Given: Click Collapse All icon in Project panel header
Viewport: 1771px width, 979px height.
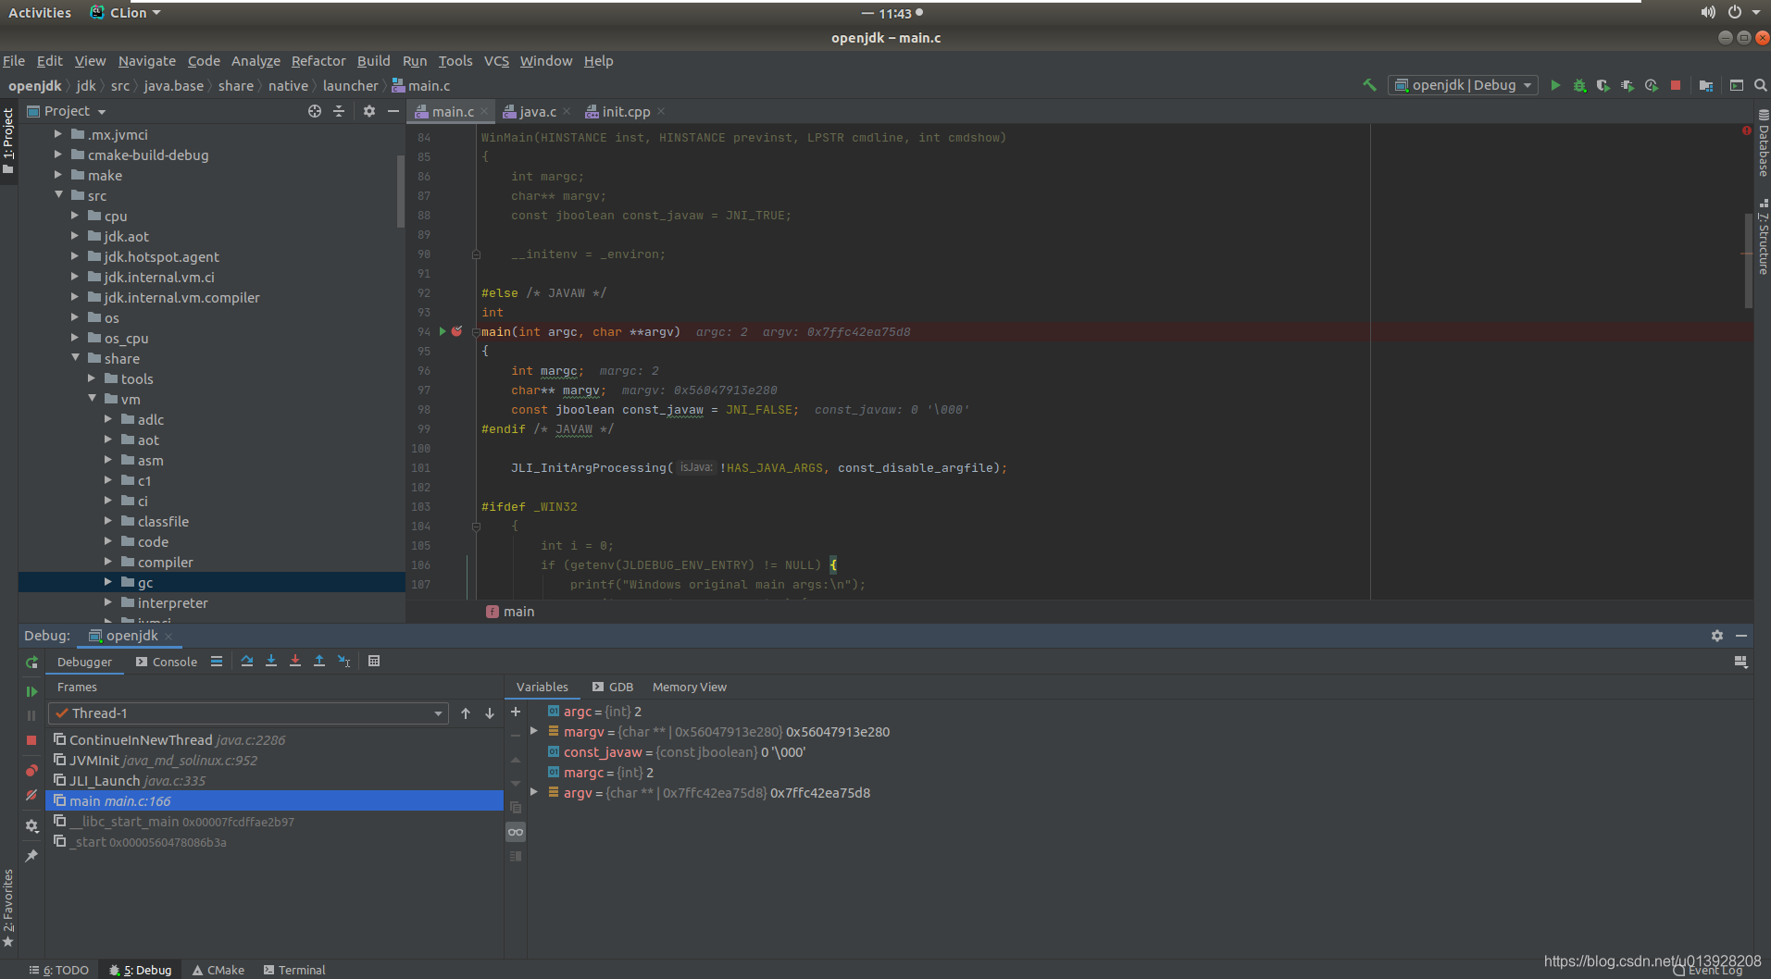Looking at the screenshot, I should coord(339,111).
